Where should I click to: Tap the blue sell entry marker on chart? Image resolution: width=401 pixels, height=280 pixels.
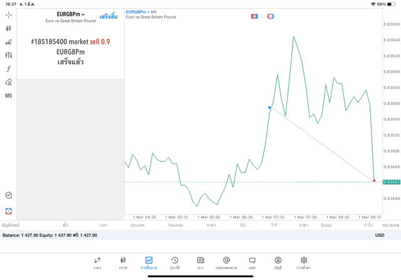click(x=269, y=108)
